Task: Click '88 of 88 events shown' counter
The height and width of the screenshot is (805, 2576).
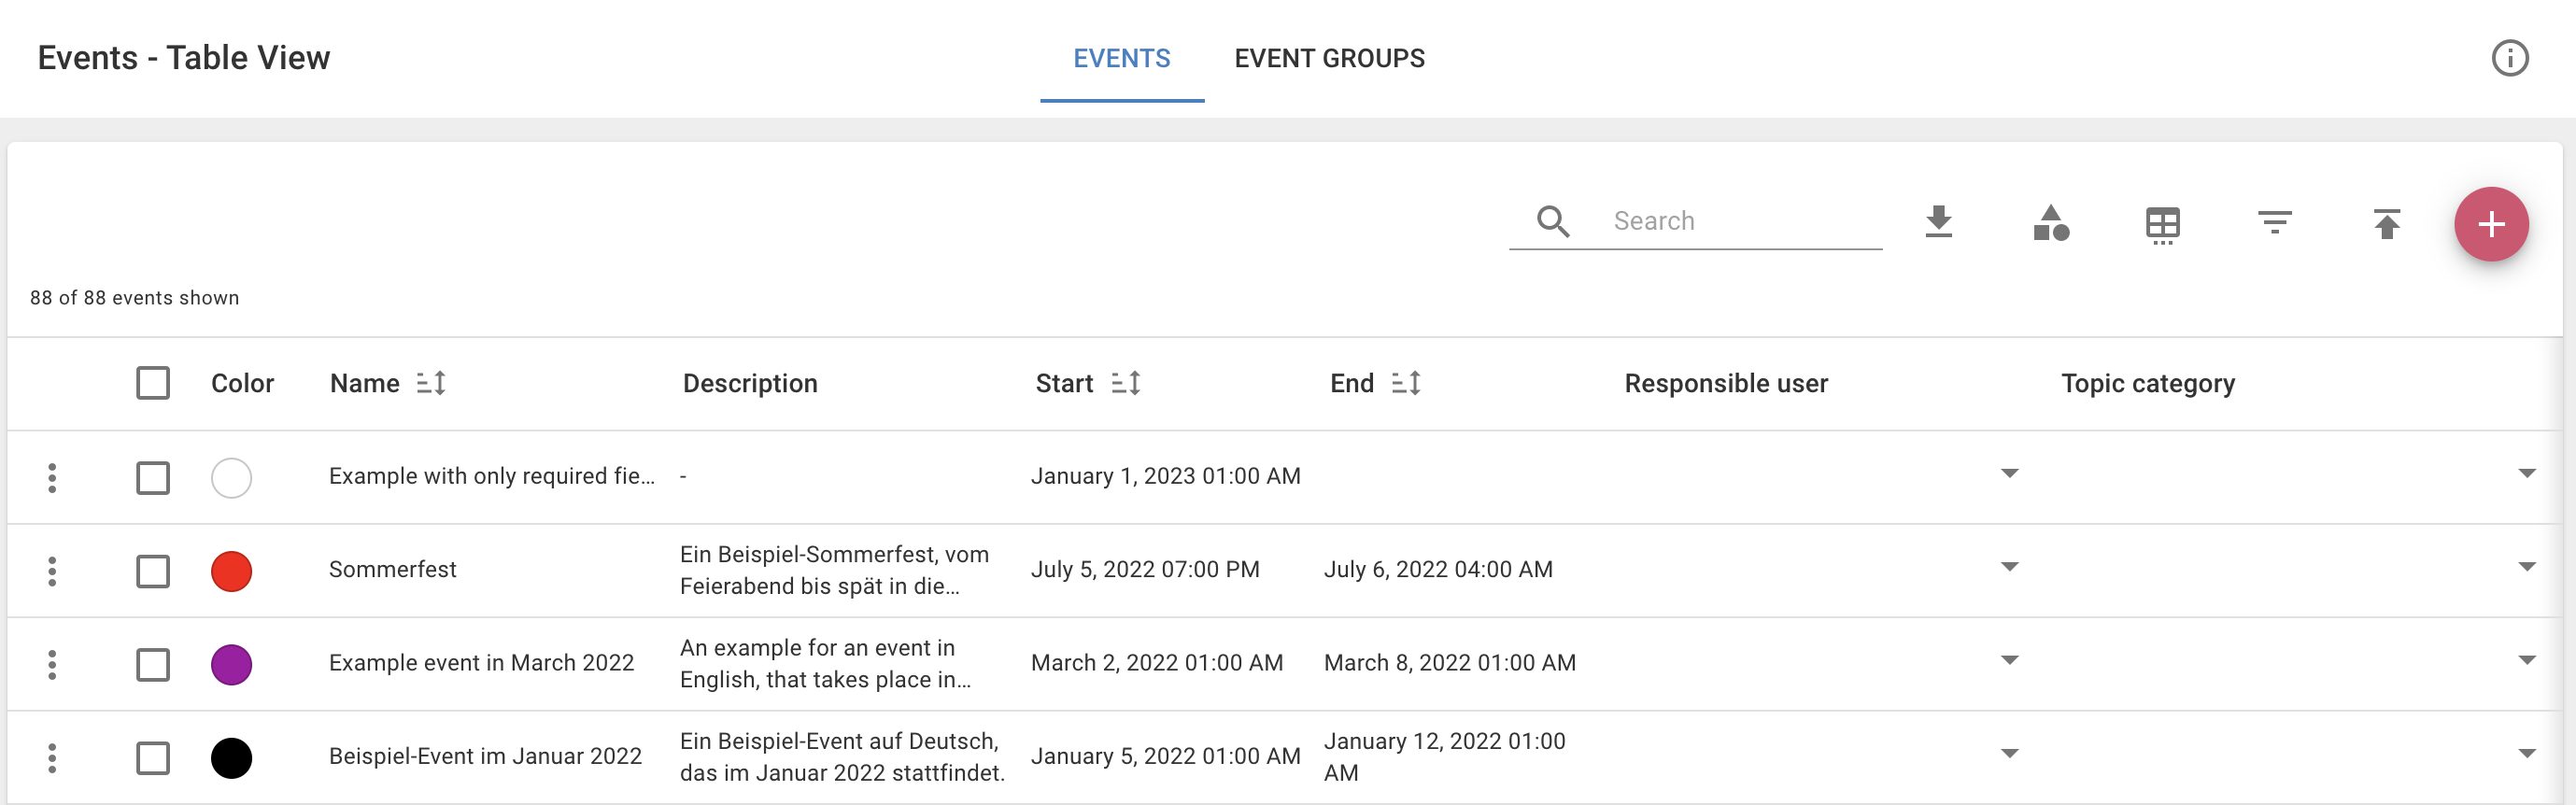Action: coord(134,298)
